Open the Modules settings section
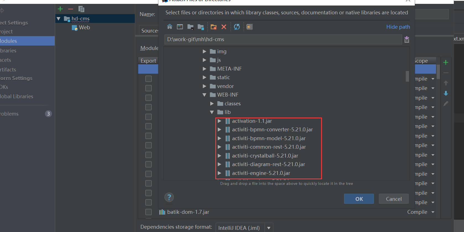The width and height of the screenshot is (464, 232). [x=27, y=41]
